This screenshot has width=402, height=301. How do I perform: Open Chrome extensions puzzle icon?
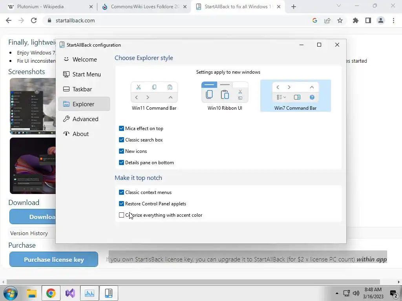point(356,20)
